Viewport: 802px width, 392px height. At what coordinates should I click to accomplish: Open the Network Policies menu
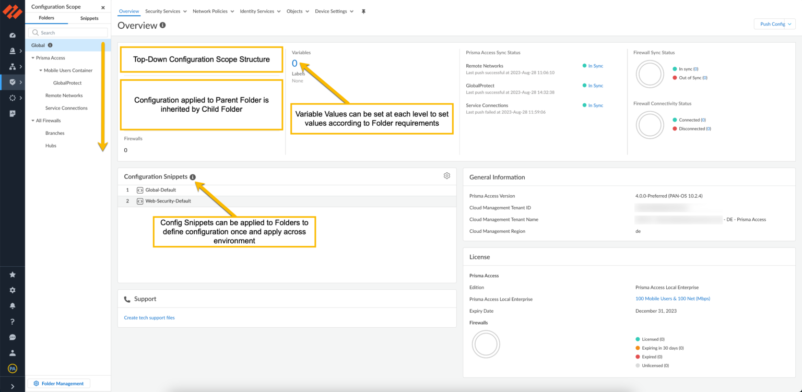(x=213, y=11)
